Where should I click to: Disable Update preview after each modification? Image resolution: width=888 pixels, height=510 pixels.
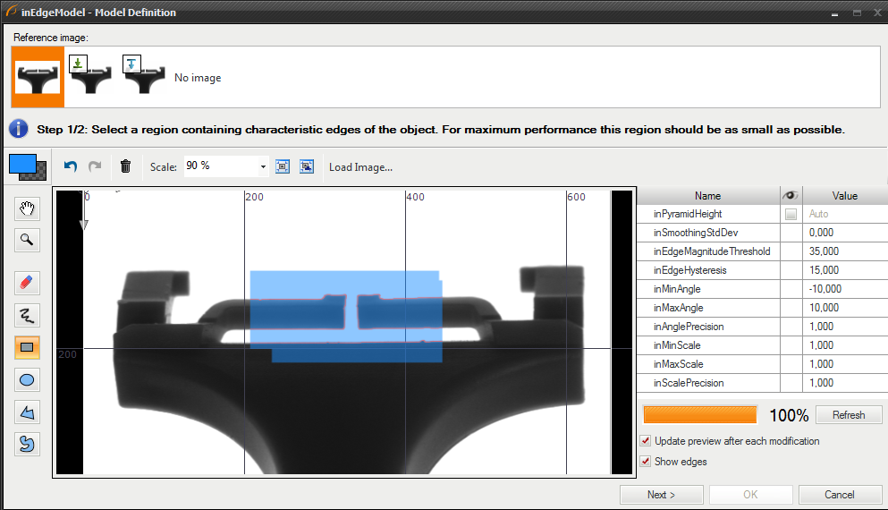pyautogui.click(x=646, y=441)
